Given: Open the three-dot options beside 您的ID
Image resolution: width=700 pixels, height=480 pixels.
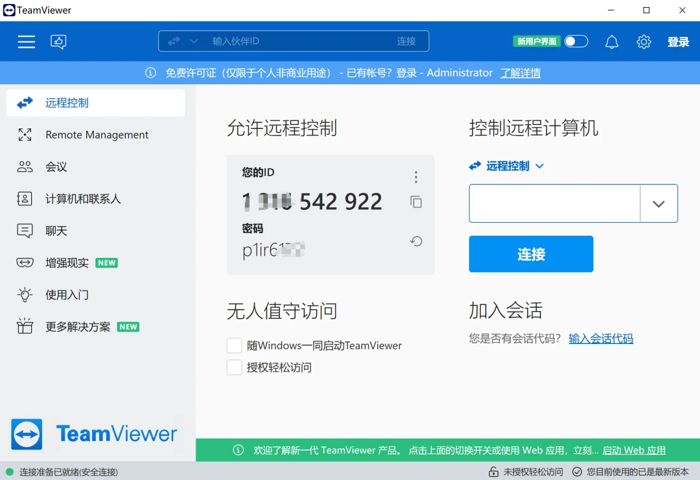Looking at the screenshot, I should tap(416, 177).
